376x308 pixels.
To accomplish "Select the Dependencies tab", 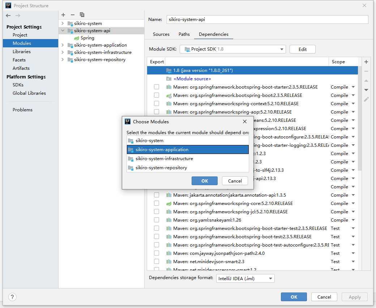I will [214, 34].
